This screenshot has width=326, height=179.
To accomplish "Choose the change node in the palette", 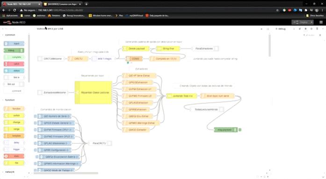I will point(14,122).
